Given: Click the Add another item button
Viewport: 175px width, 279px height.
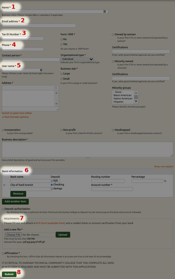Looking at the screenshot, I should coord(15,201).
